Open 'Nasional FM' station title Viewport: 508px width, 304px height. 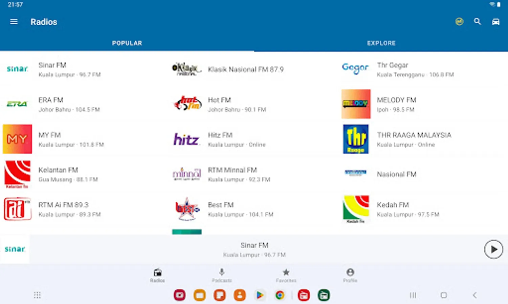coord(397,174)
